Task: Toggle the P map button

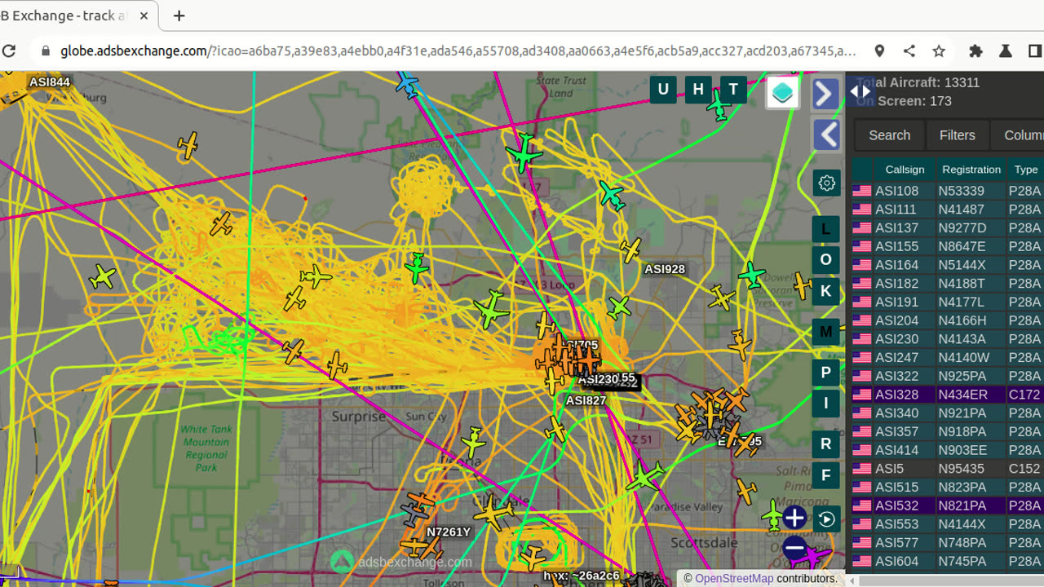Action: coord(825,373)
